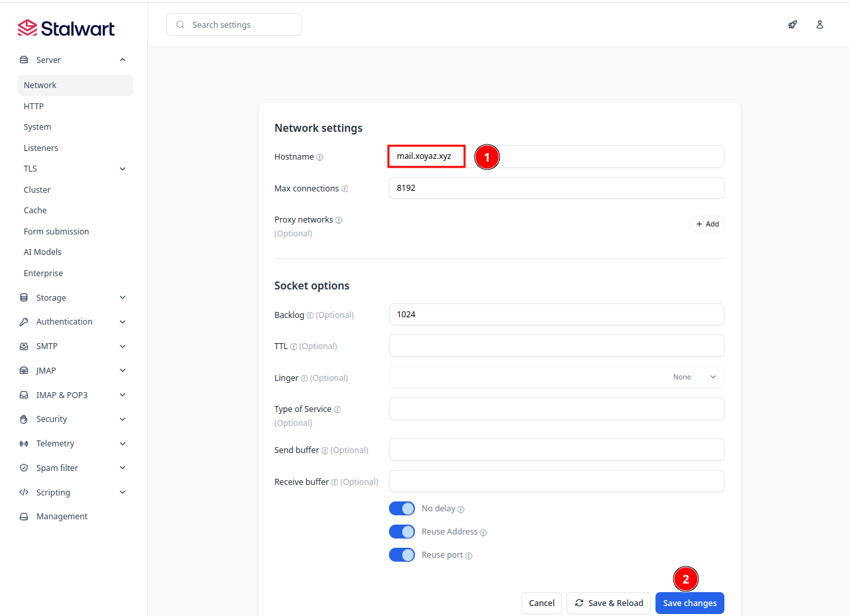Disable the No delay toggle

pos(402,509)
